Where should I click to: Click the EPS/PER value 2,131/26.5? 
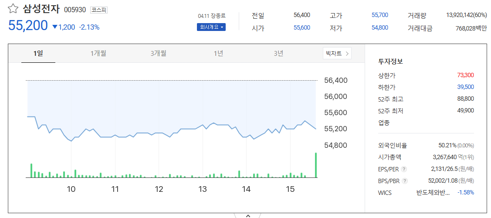[444, 169]
